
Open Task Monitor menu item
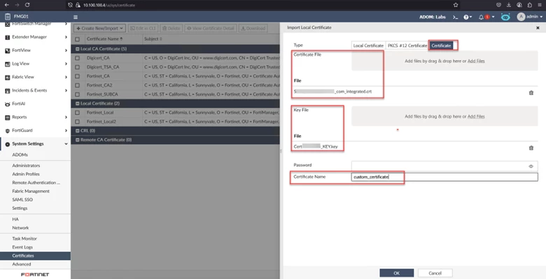[x=24, y=238]
